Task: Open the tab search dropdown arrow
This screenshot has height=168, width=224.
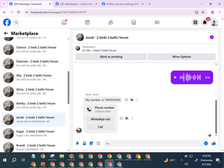Action: tap(4, 4)
